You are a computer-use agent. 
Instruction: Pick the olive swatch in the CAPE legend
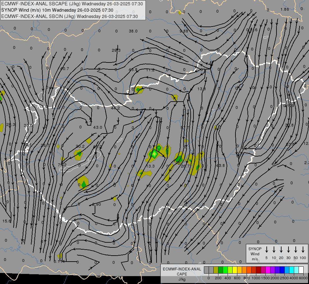coord(216,270)
